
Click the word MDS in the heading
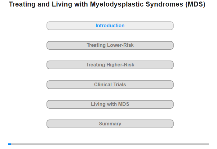[195, 4]
